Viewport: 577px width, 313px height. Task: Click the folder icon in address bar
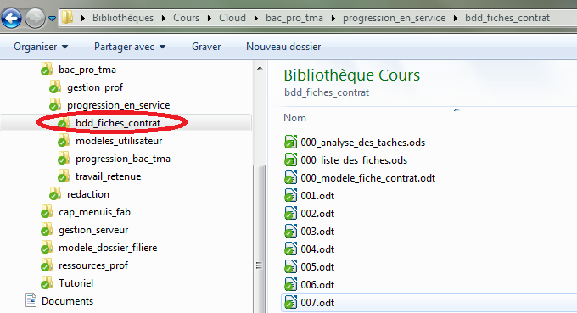tap(67, 17)
